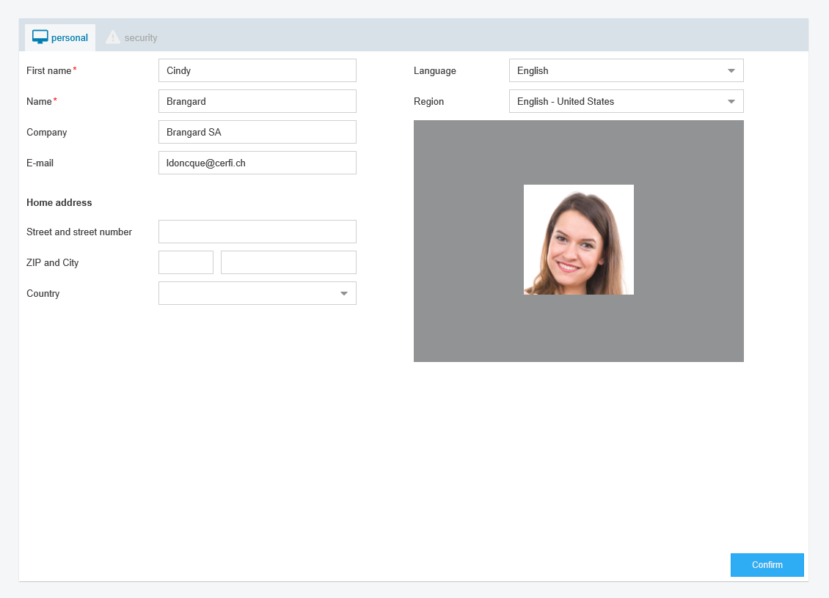Click the First name label text
Viewport: 829px width, 598px height.
click(49, 71)
